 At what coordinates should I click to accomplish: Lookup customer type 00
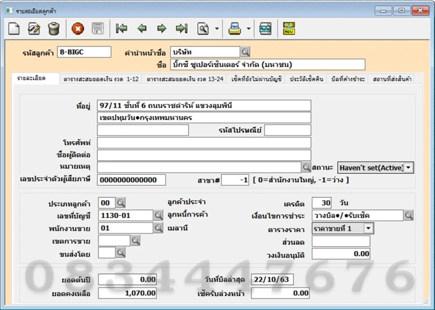click(121, 203)
